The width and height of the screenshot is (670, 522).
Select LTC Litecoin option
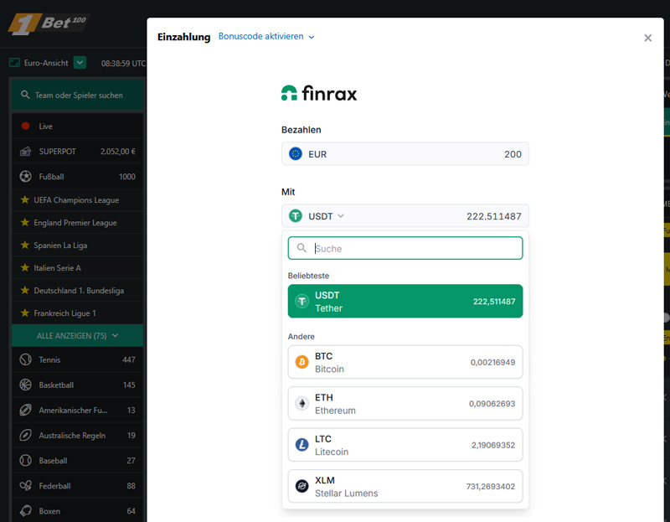(405, 445)
